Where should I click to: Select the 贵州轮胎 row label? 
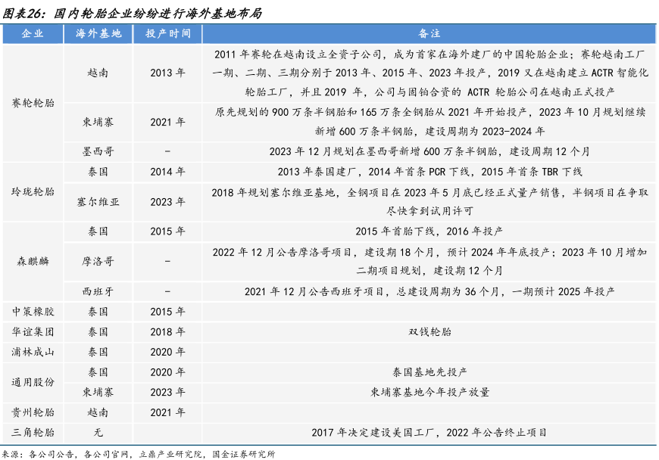(33, 412)
